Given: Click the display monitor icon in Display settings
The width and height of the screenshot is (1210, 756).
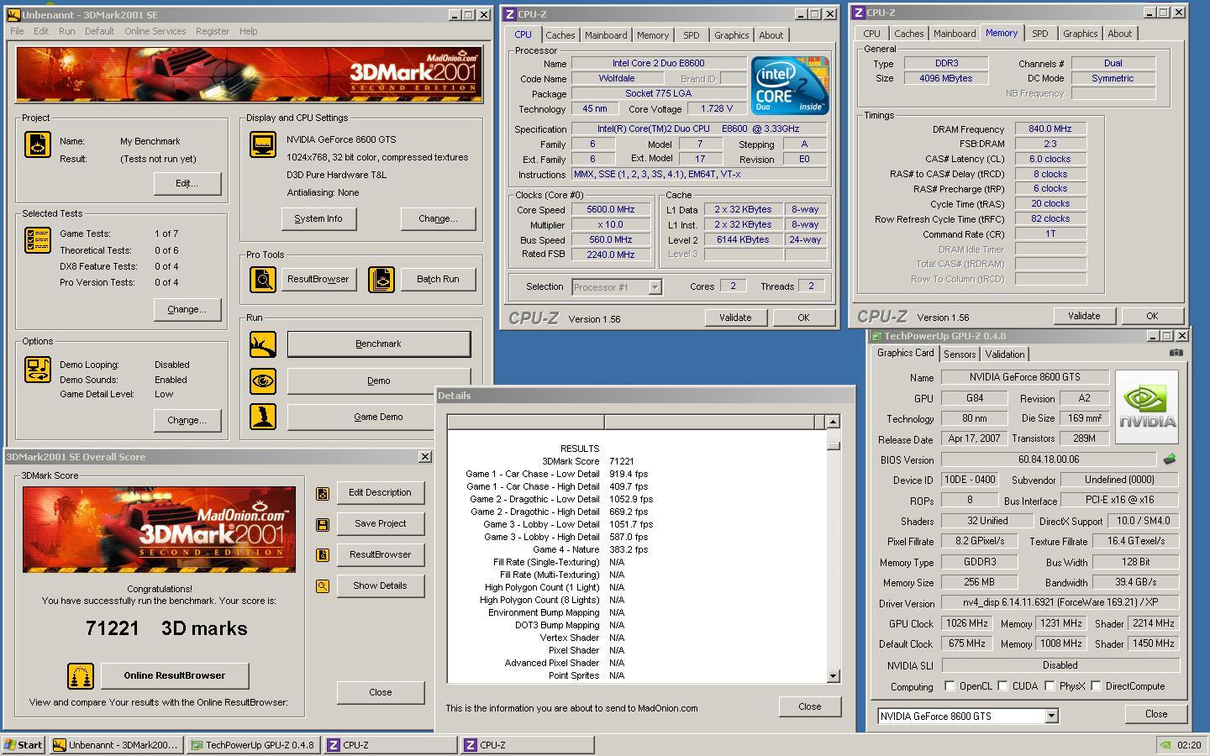Looking at the screenshot, I should pos(263,144).
